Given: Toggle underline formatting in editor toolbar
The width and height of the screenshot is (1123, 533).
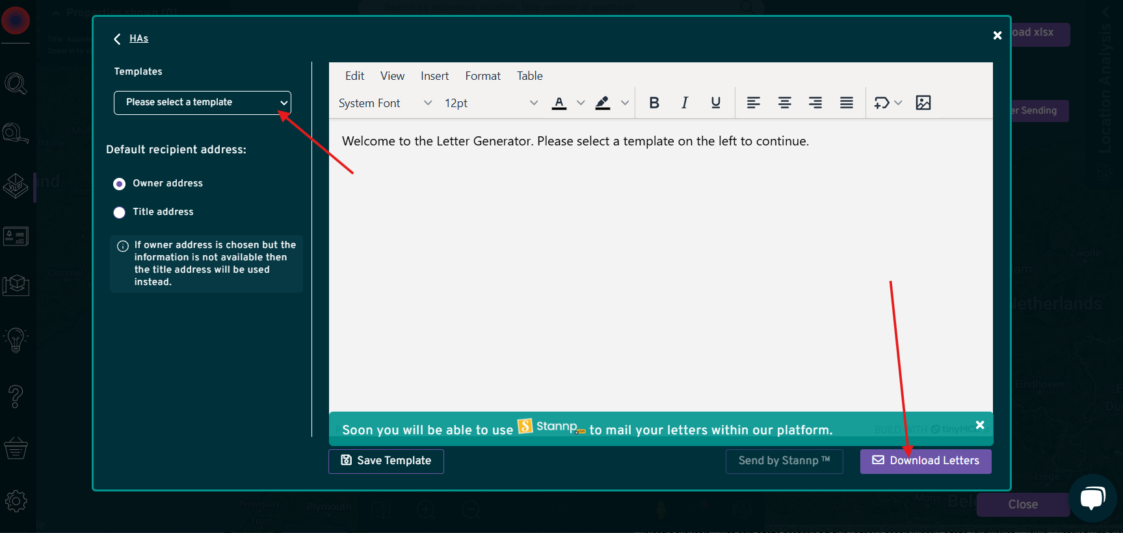Looking at the screenshot, I should [x=715, y=103].
